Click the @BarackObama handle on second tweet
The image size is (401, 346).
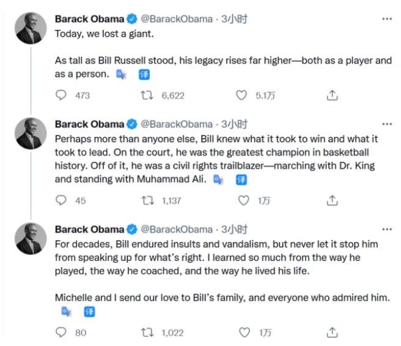(x=177, y=124)
